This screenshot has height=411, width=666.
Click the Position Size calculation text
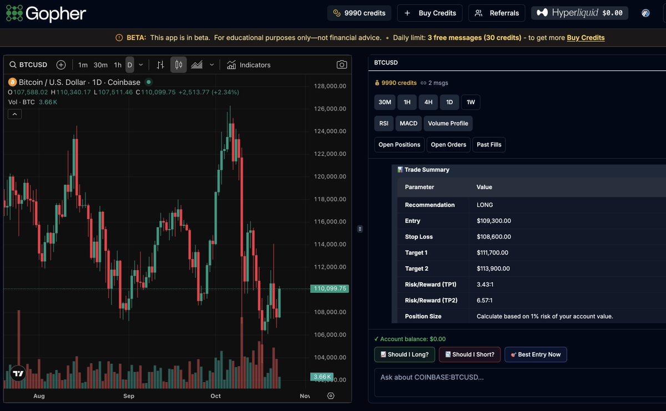click(545, 316)
